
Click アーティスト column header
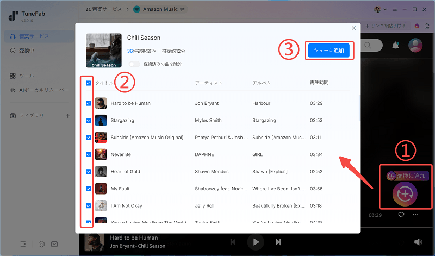pyautogui.click(x=209, y=83)
